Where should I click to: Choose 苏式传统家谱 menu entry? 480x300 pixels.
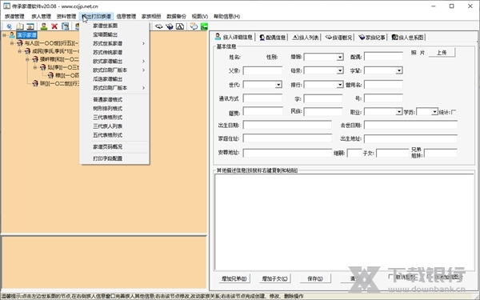click(114, 52)
